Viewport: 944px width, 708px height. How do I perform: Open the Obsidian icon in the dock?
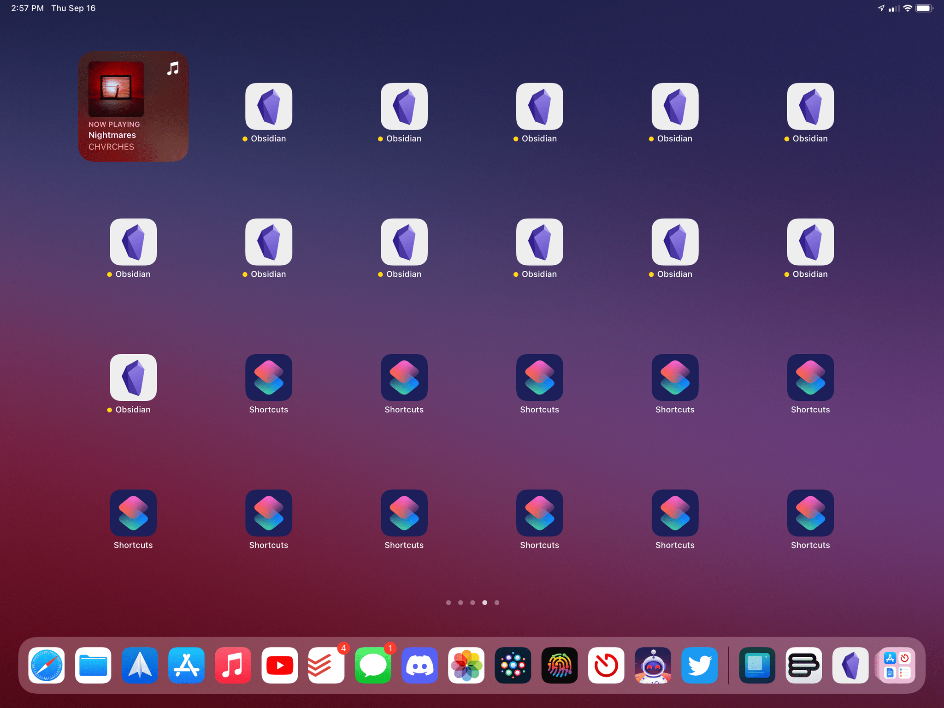tap(850, 665)
